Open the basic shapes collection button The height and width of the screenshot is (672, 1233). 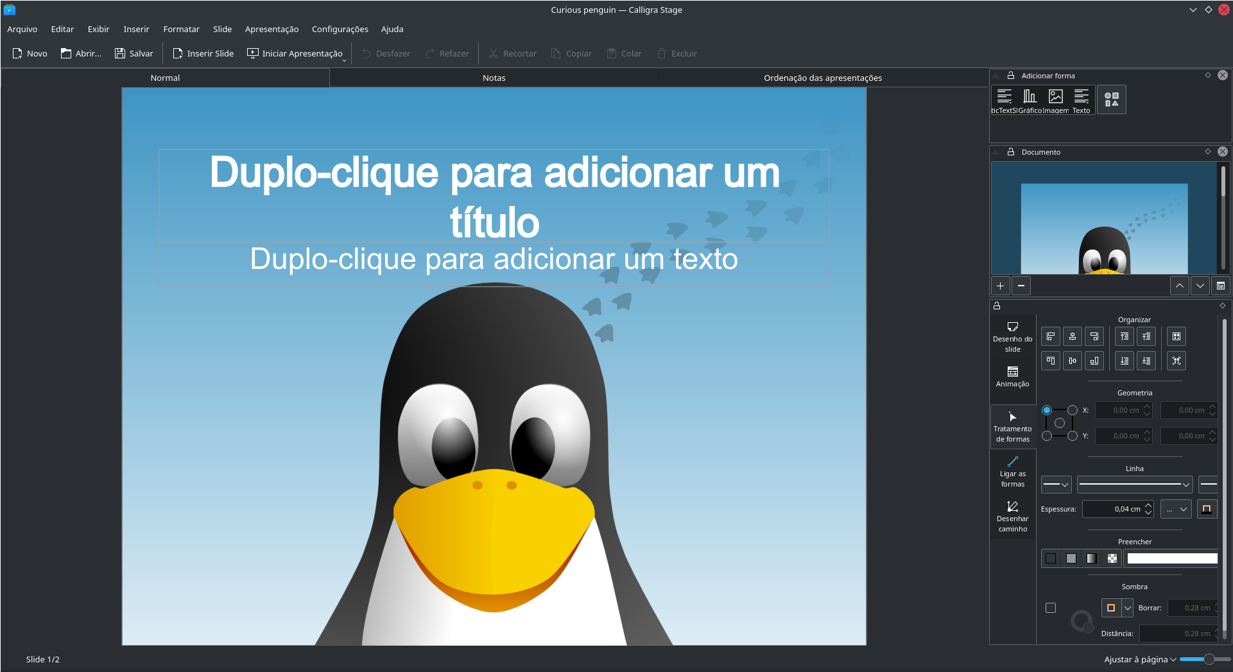pos(1111,99)
